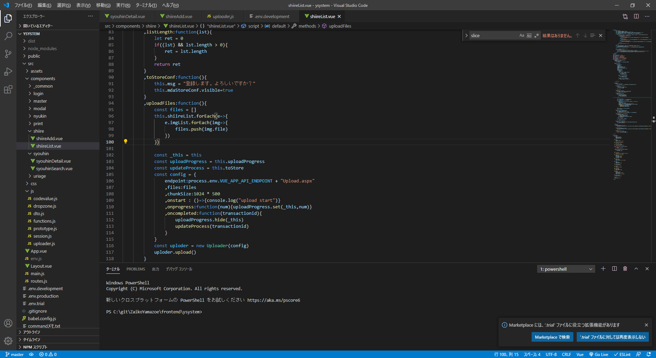The height and width of the screenshot is (358, 656).
Task: Split the editor to the right
Action: pos(636,16)
